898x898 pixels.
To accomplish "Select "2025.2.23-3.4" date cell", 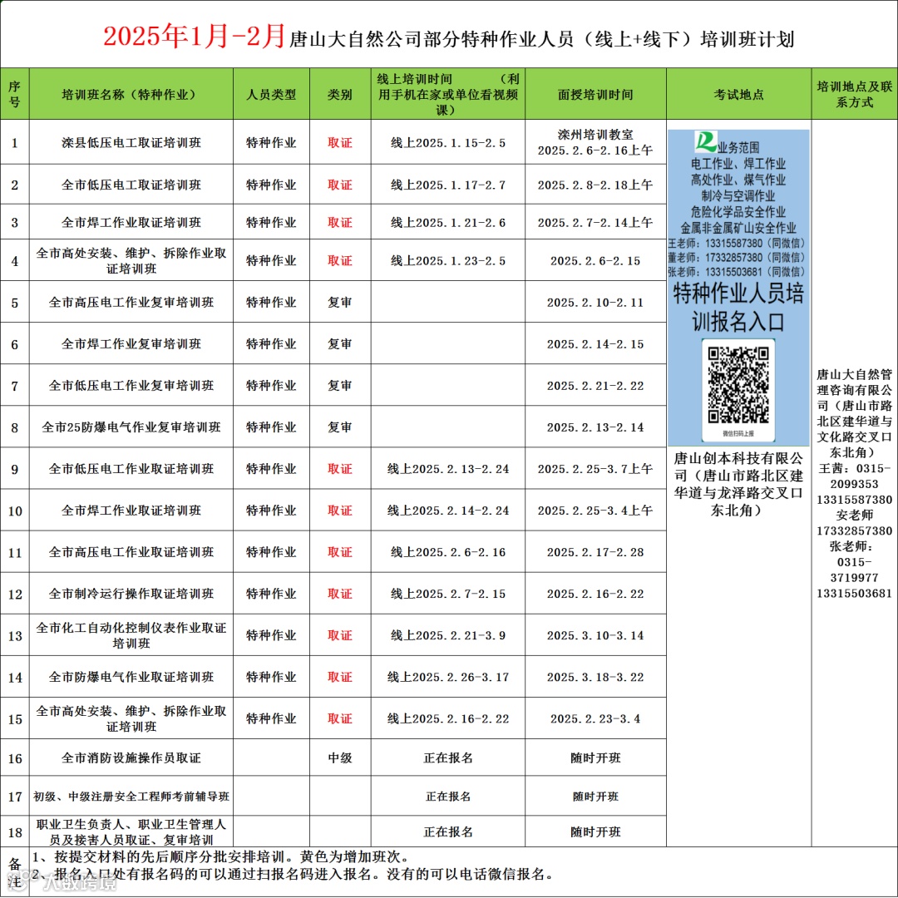I will tap(595, 718).
